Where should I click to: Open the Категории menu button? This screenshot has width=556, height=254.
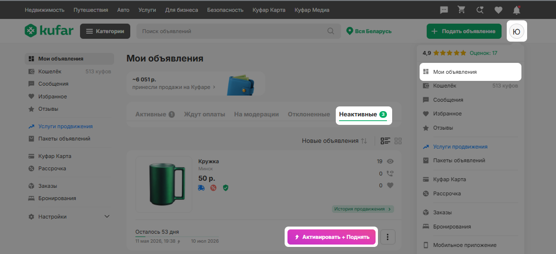tap(105, 31)
